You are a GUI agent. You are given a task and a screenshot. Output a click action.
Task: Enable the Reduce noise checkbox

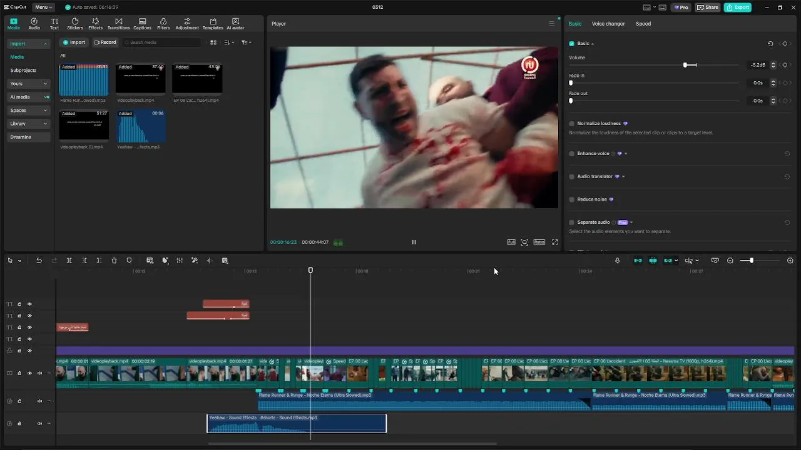(572, 199)
